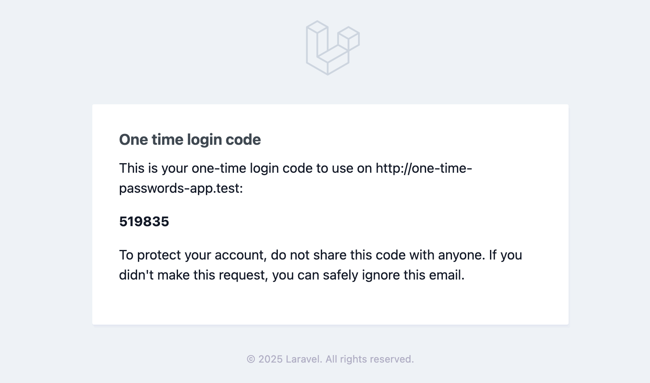The image size is (650, 383).
Task: Click the small cube in Laravel logo
Action: (x=348, y=38)
